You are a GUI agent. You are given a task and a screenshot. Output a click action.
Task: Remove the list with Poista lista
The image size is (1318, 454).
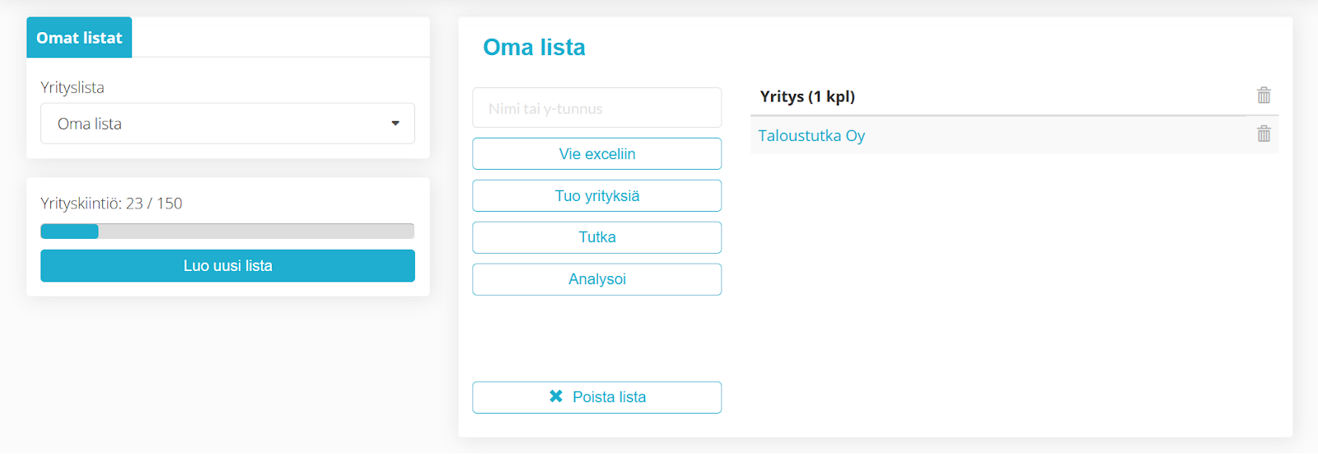pyautogui.click(x=597, y=397)
